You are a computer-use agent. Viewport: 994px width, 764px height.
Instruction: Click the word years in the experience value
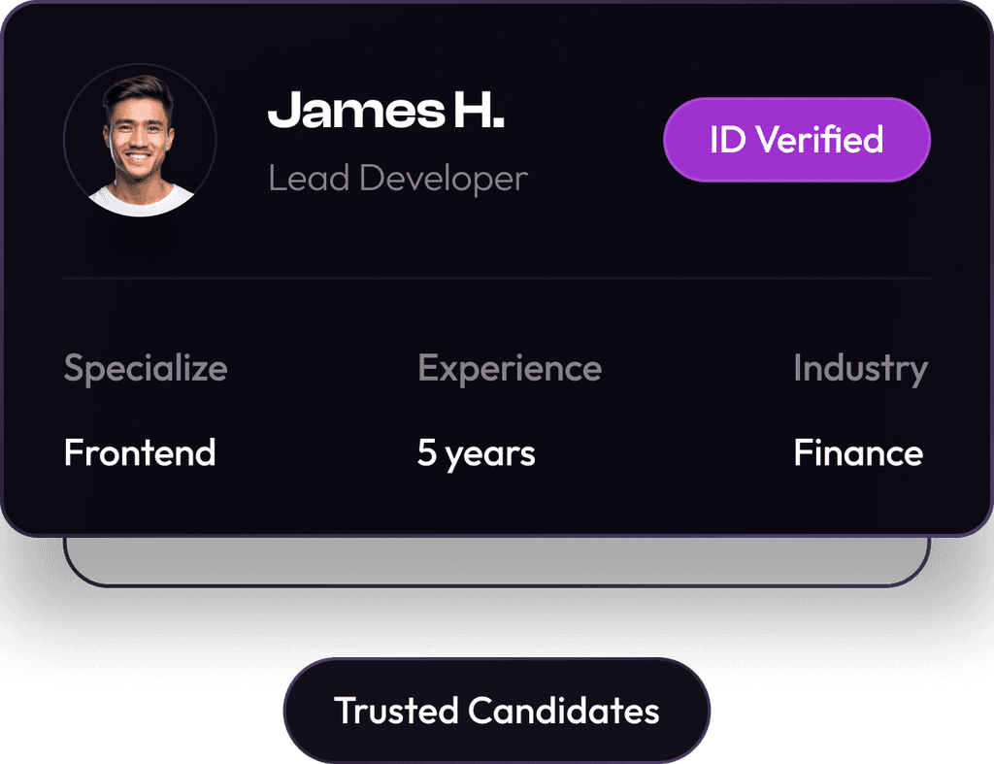point(490,454)
